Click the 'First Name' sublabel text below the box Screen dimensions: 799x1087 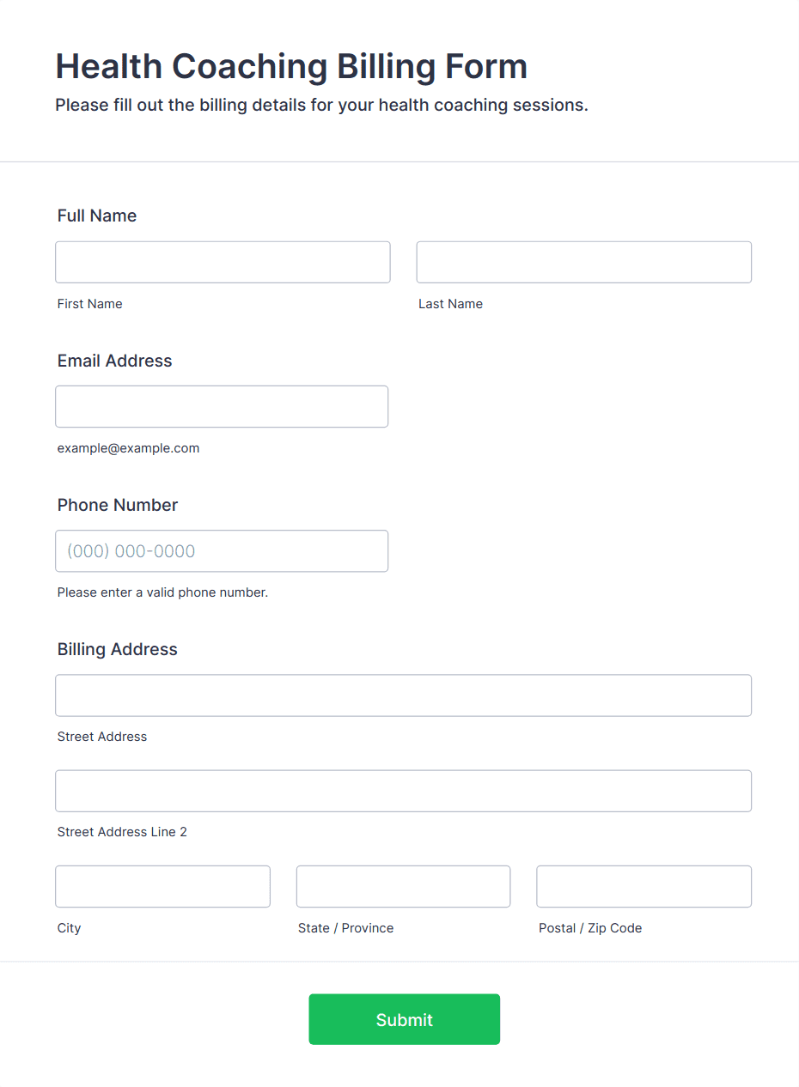(89, 304)
